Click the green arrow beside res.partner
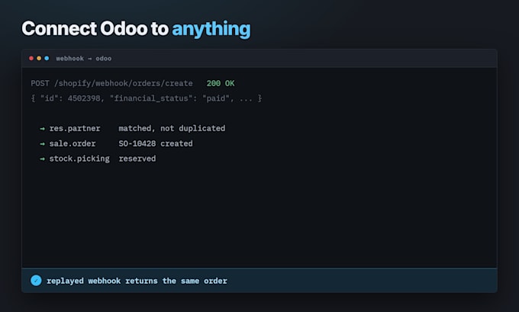Image resolution: width=519 pixels, height=312 pixels. point(43,129)
